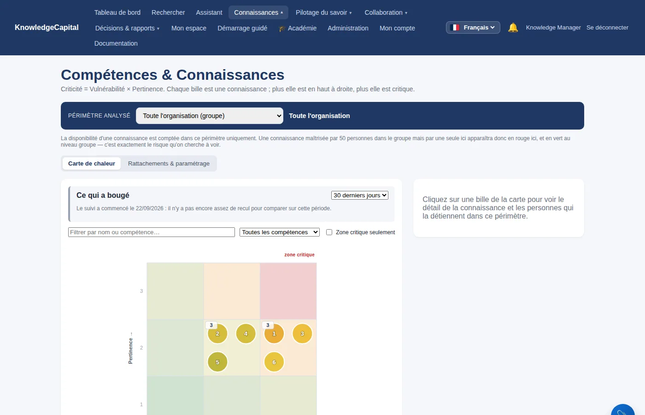Open Mon compte
The width and height of the screenshot is (645, 415).
click(x=397, y=28)
